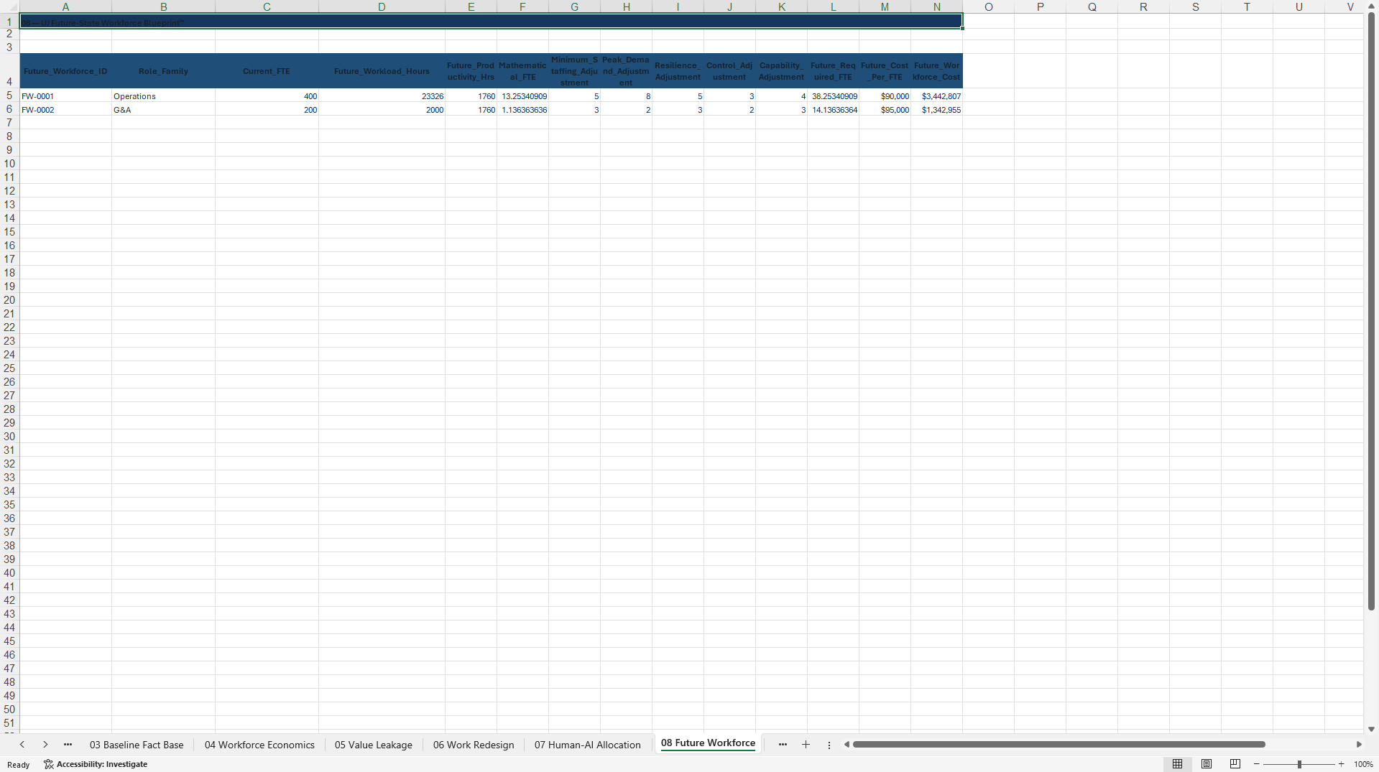Show more sheets after Future Workforce tab
1379x772 pixels.
[783, 745]
